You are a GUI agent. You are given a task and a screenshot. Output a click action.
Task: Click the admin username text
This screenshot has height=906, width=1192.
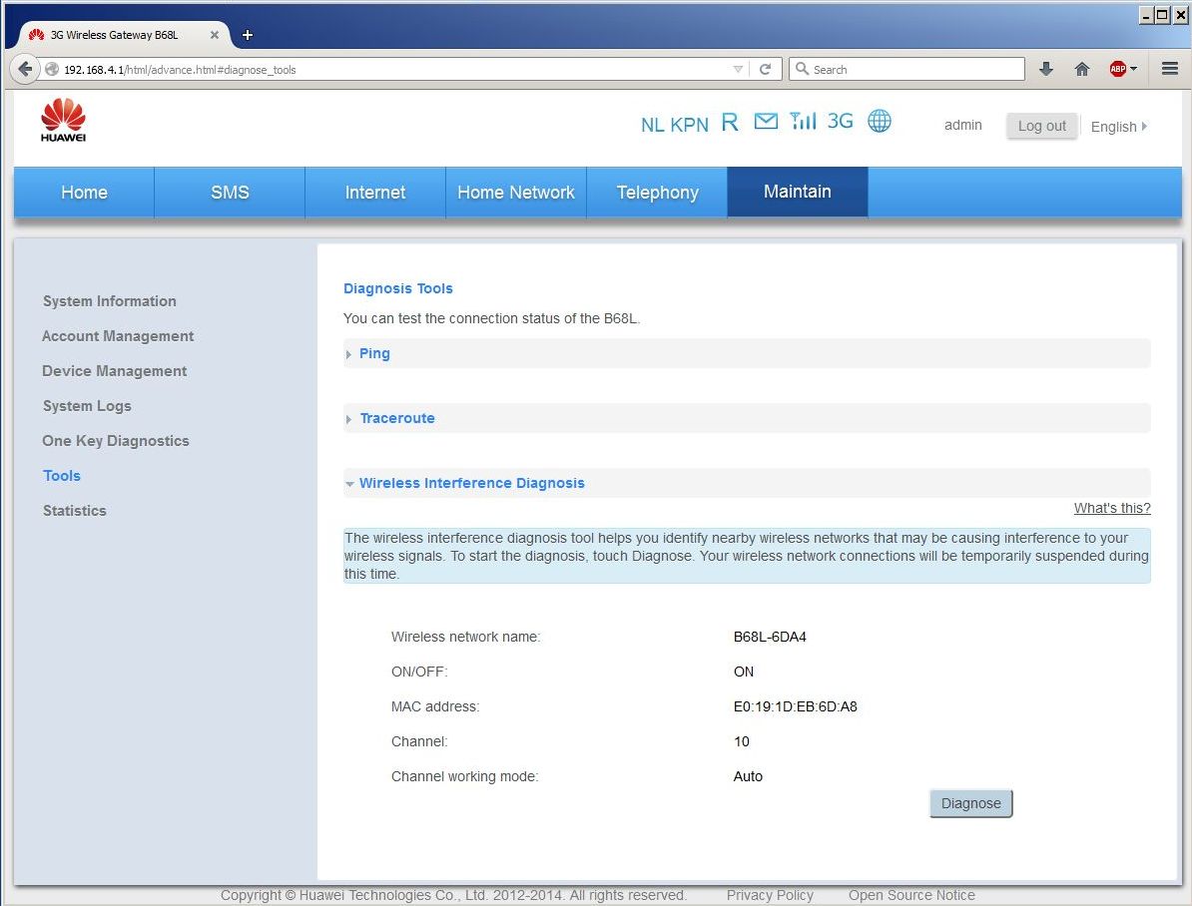pyautogui.click(x=963, y=126)
